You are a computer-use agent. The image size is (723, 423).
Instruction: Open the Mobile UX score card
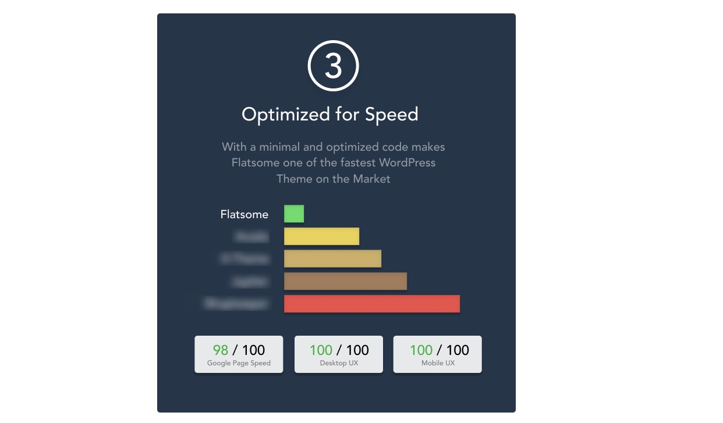(x=438, y=354)
